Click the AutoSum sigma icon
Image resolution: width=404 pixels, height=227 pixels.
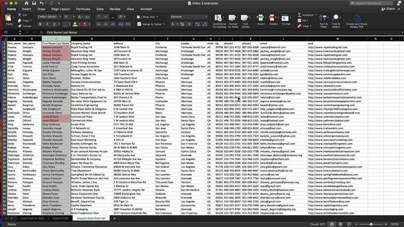click(x=300, y=15)
